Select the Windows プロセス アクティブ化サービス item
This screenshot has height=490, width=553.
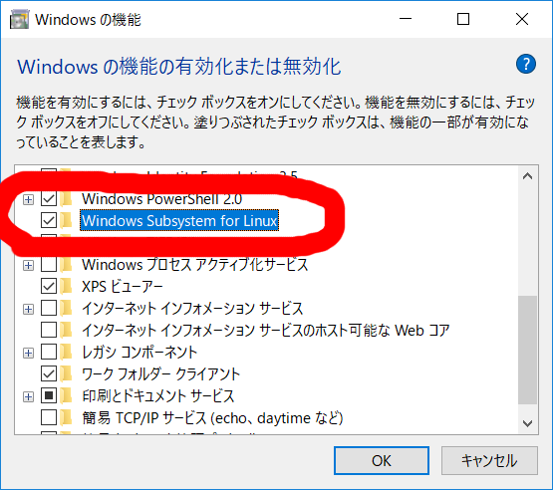click(194, 264)
